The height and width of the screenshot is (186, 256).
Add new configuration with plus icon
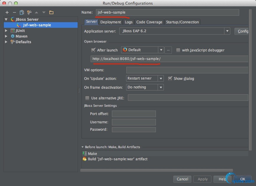[7, 12]
